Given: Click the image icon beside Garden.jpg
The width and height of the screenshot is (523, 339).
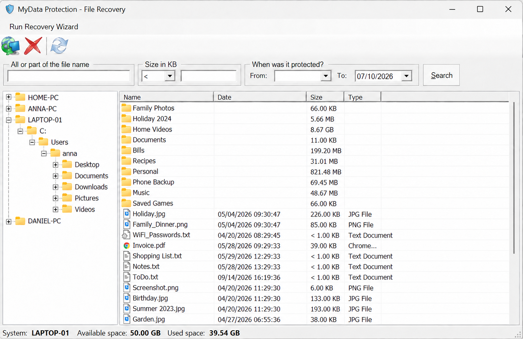Looking at the screenshot, I should [x=126, y=320].
